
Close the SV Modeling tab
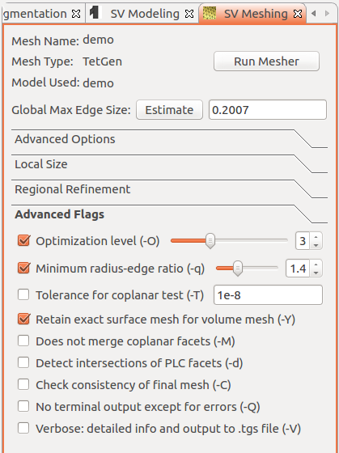(x=189, y=14)
